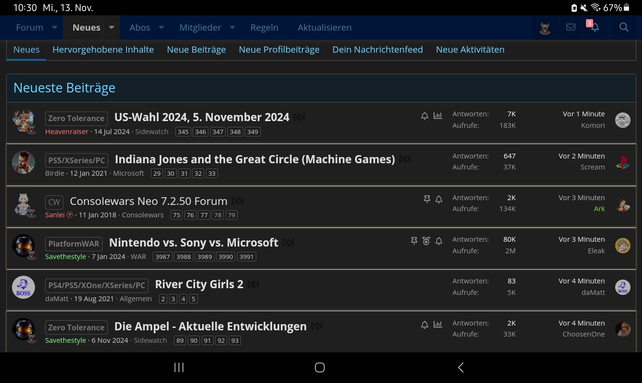Open Neueste Beiträge heading link

tap(64, 88)
